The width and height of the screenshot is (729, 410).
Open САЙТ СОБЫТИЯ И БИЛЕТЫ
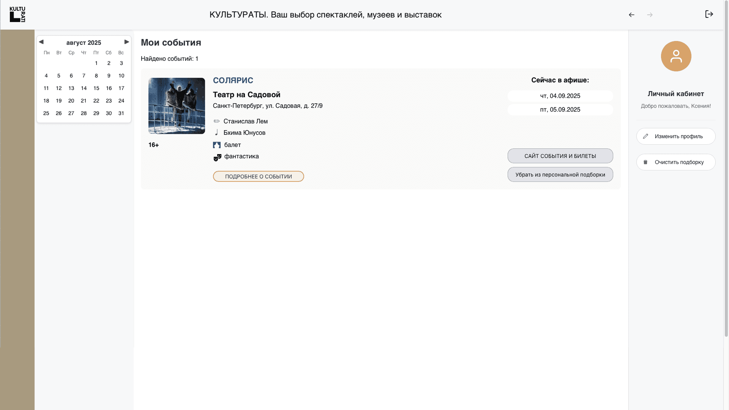click(x=560, y=156)
